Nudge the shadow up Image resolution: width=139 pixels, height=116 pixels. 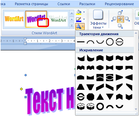[x=120, y=12]
